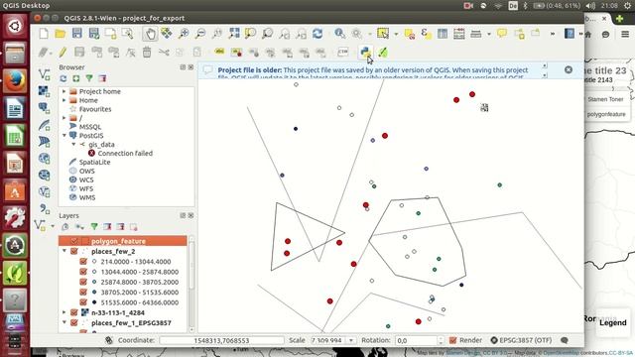This screenshot has width=635, height=357.
Task: Select the Favourites browser entry
Action: [95, 109]
